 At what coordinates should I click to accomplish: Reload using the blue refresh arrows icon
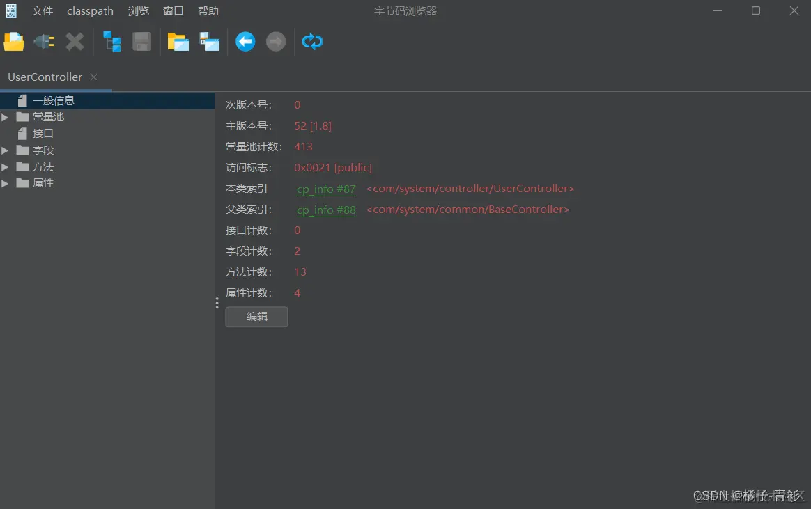pyautogui.click(x=312, y=41)
